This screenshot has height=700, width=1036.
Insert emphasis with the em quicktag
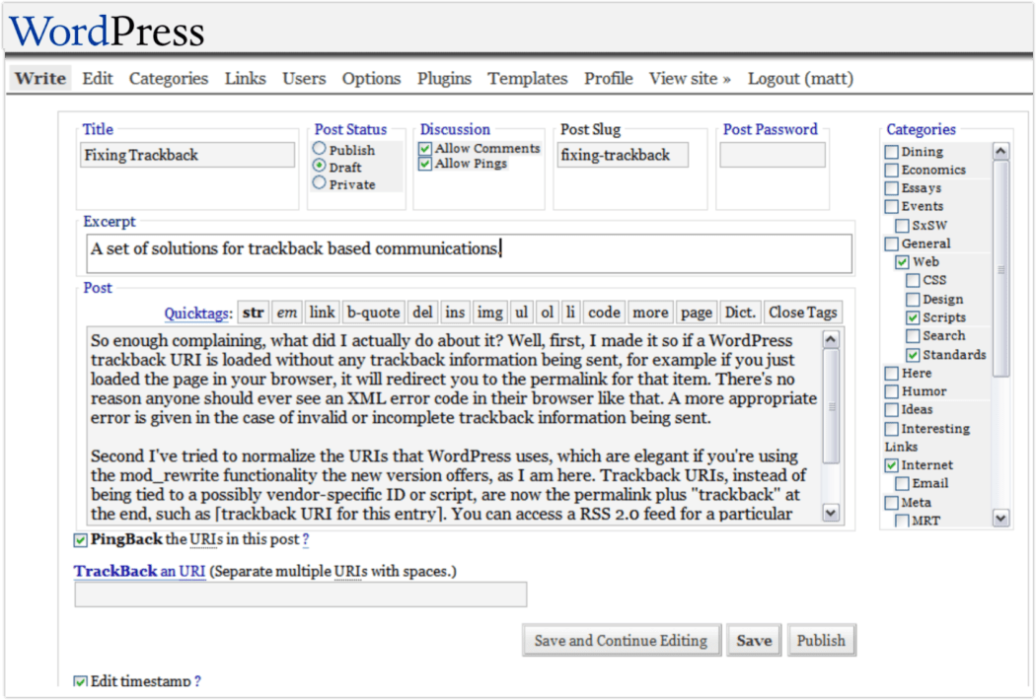coord(286,313)
